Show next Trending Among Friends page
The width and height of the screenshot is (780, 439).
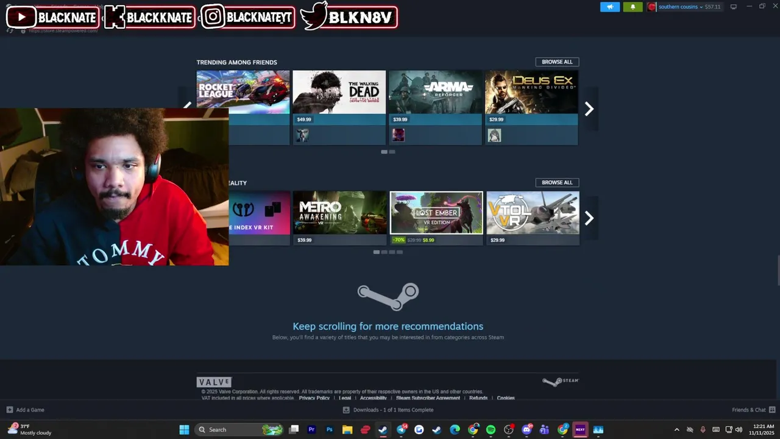point(589,109)
